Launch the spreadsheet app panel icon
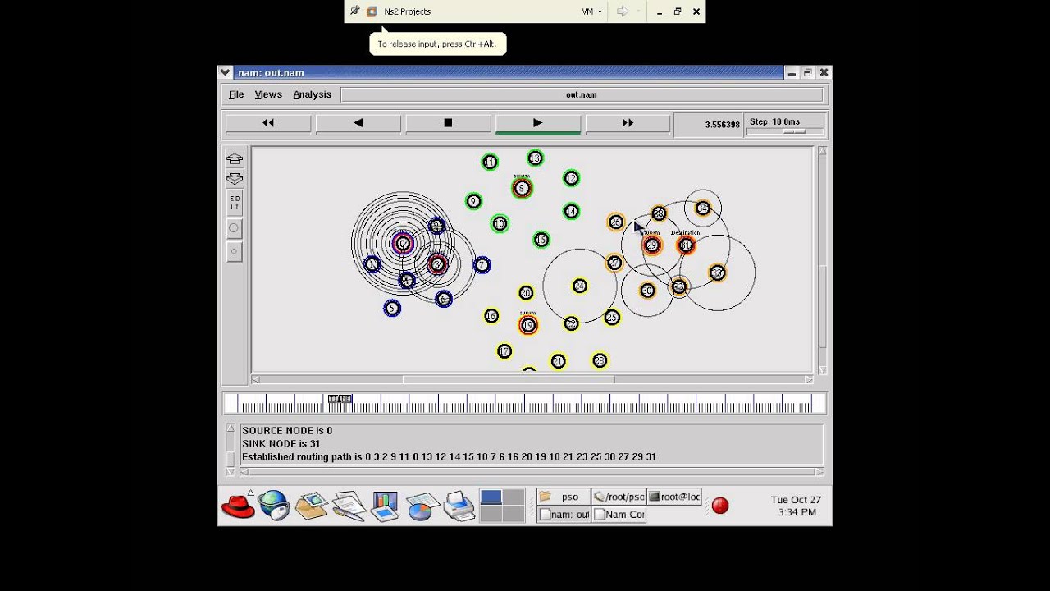The width and height of the screenshot is (1050, 591). (422, 506)
